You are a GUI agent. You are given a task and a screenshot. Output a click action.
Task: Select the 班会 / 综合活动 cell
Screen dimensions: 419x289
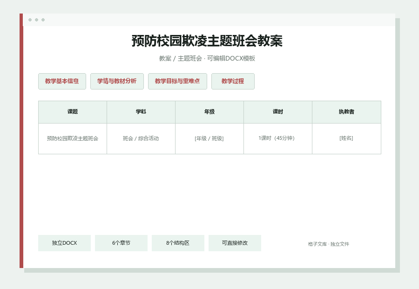click(x=141, y=138)
